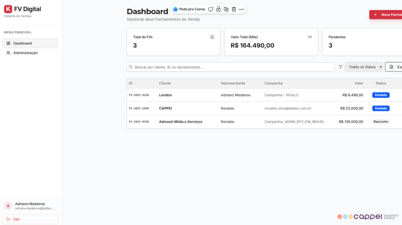Click the duplicate icon in floating toolbar

pyautogui.click(x=226, y=9)
